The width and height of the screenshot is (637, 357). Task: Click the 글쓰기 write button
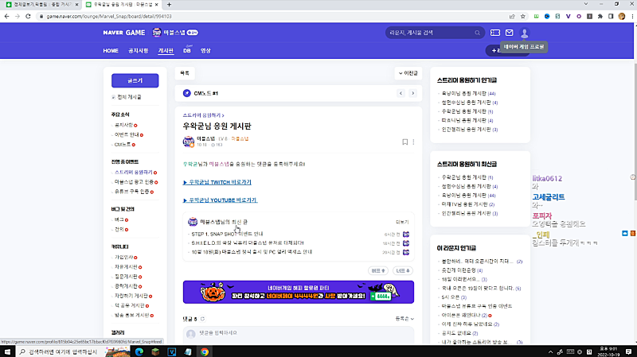pos(135,80)
